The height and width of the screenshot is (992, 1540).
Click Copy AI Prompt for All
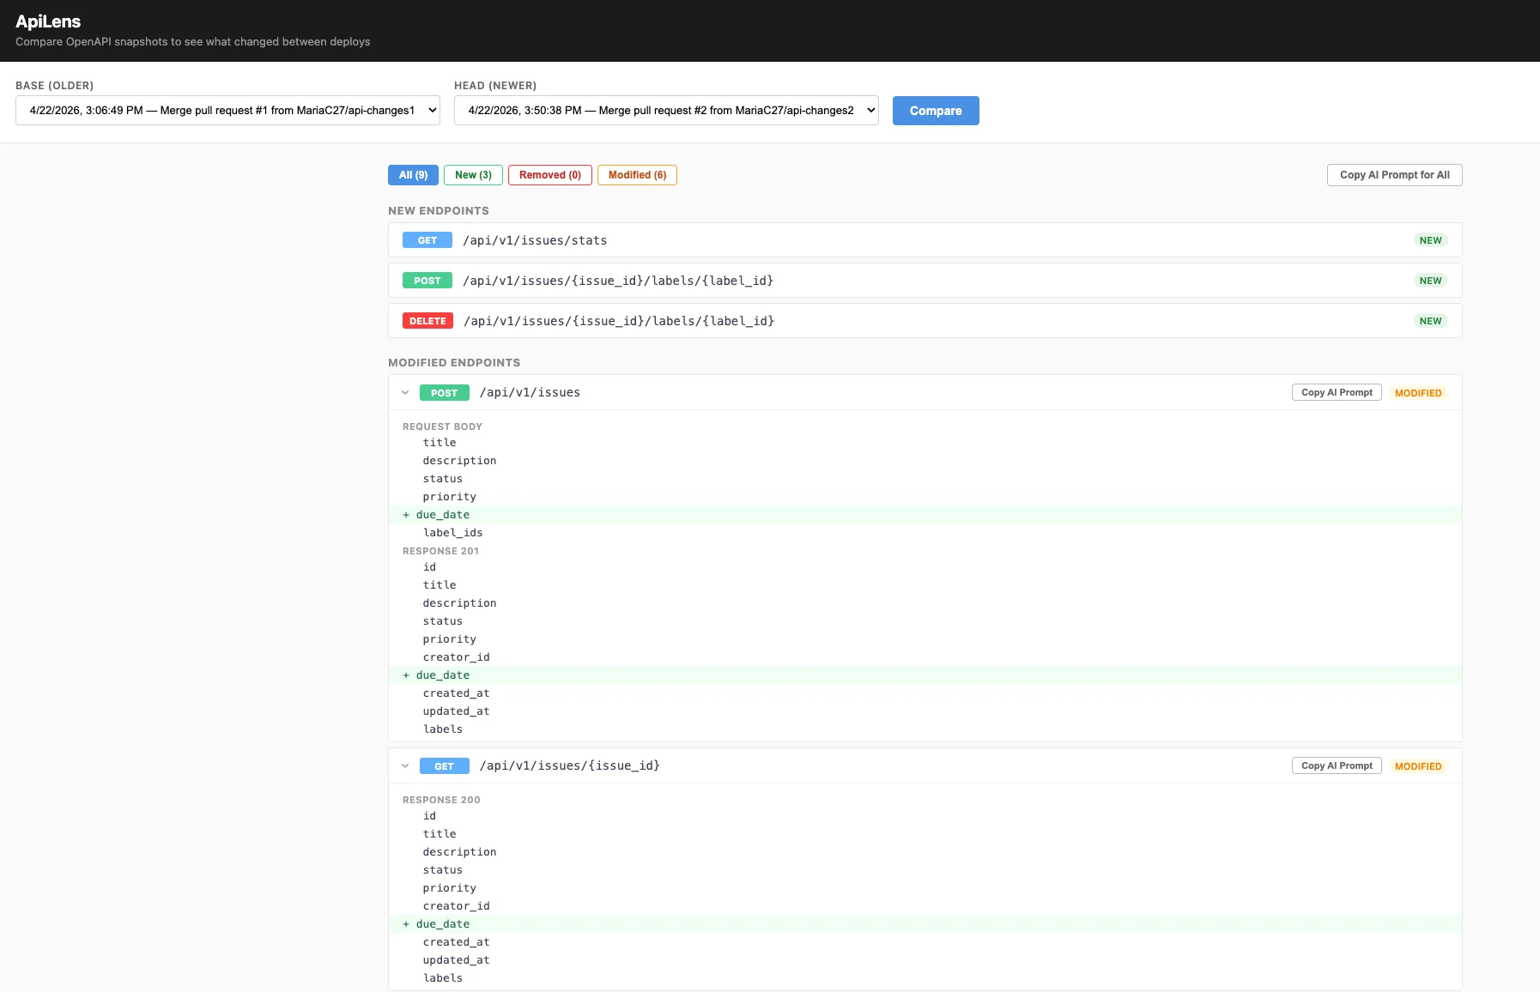[x=1395, y=175]
